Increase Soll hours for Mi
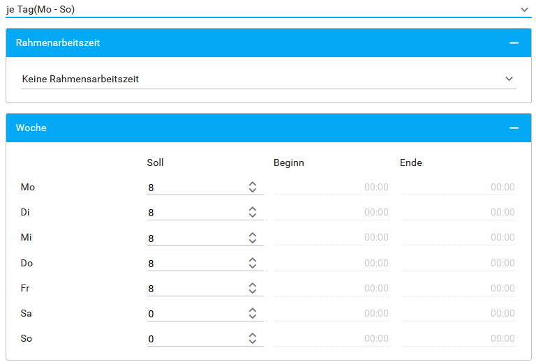Viewport: 536px width, 364px height. 253,234
